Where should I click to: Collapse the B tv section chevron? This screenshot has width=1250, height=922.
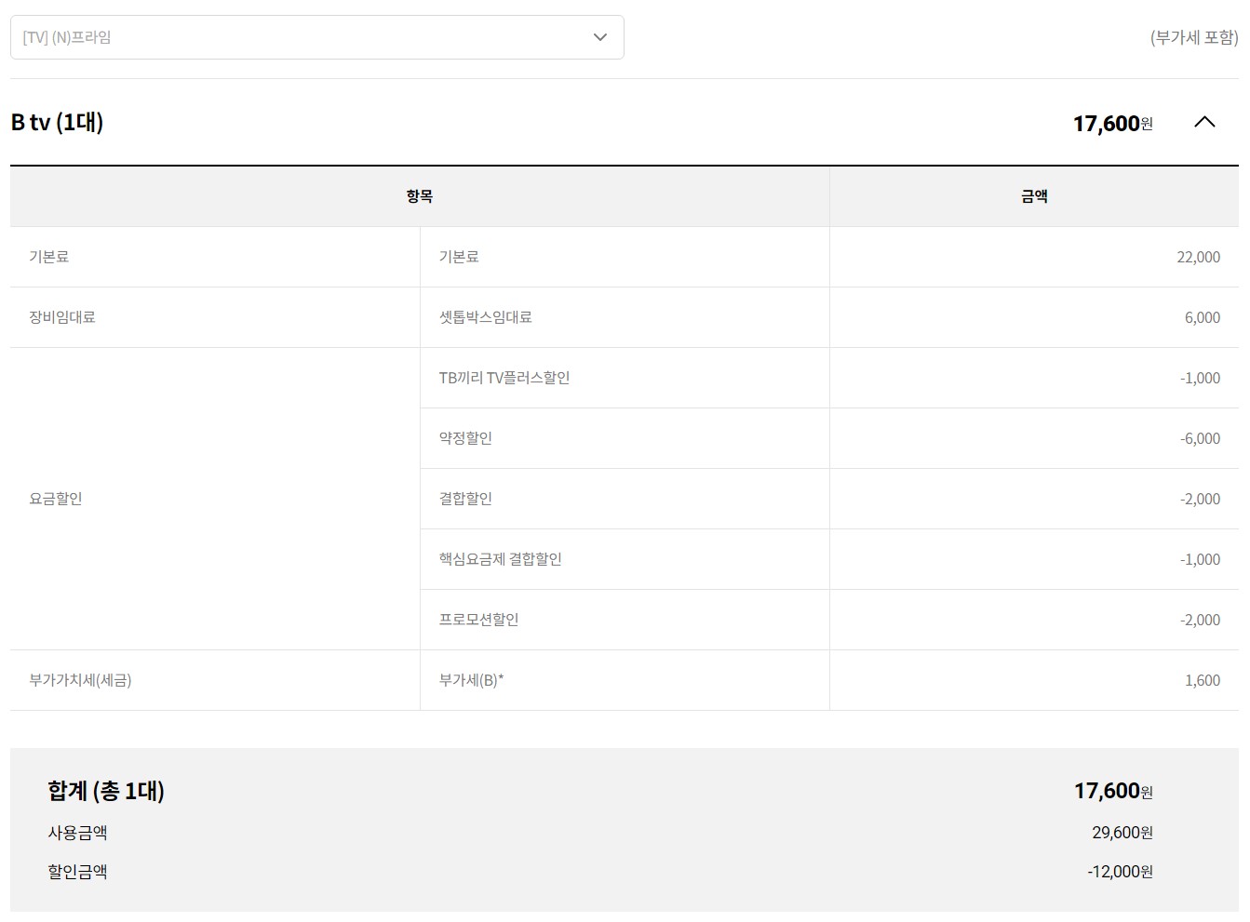[1204, 122]
